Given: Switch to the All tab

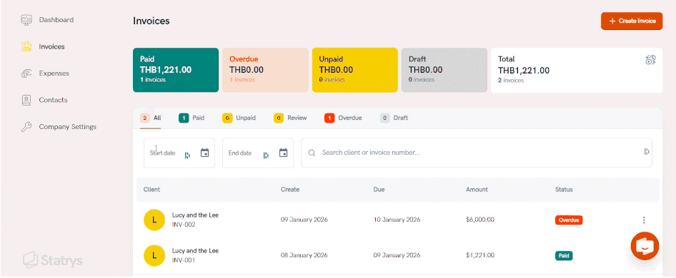Looking at the screenshot, I should coord(151,118).
